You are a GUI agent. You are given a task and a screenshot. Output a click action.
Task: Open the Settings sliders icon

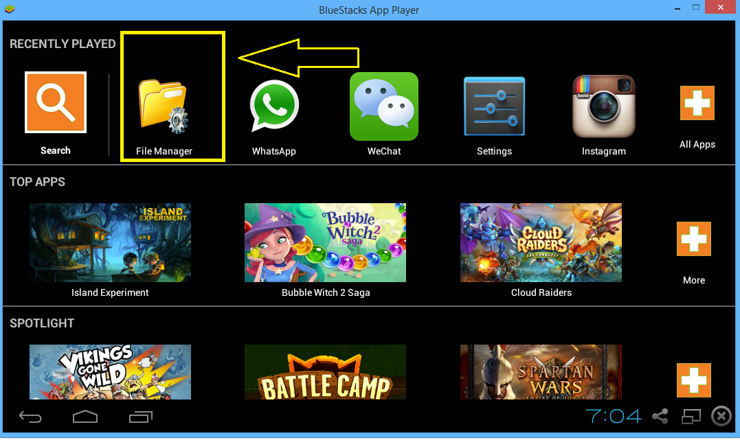coord(494,106)
